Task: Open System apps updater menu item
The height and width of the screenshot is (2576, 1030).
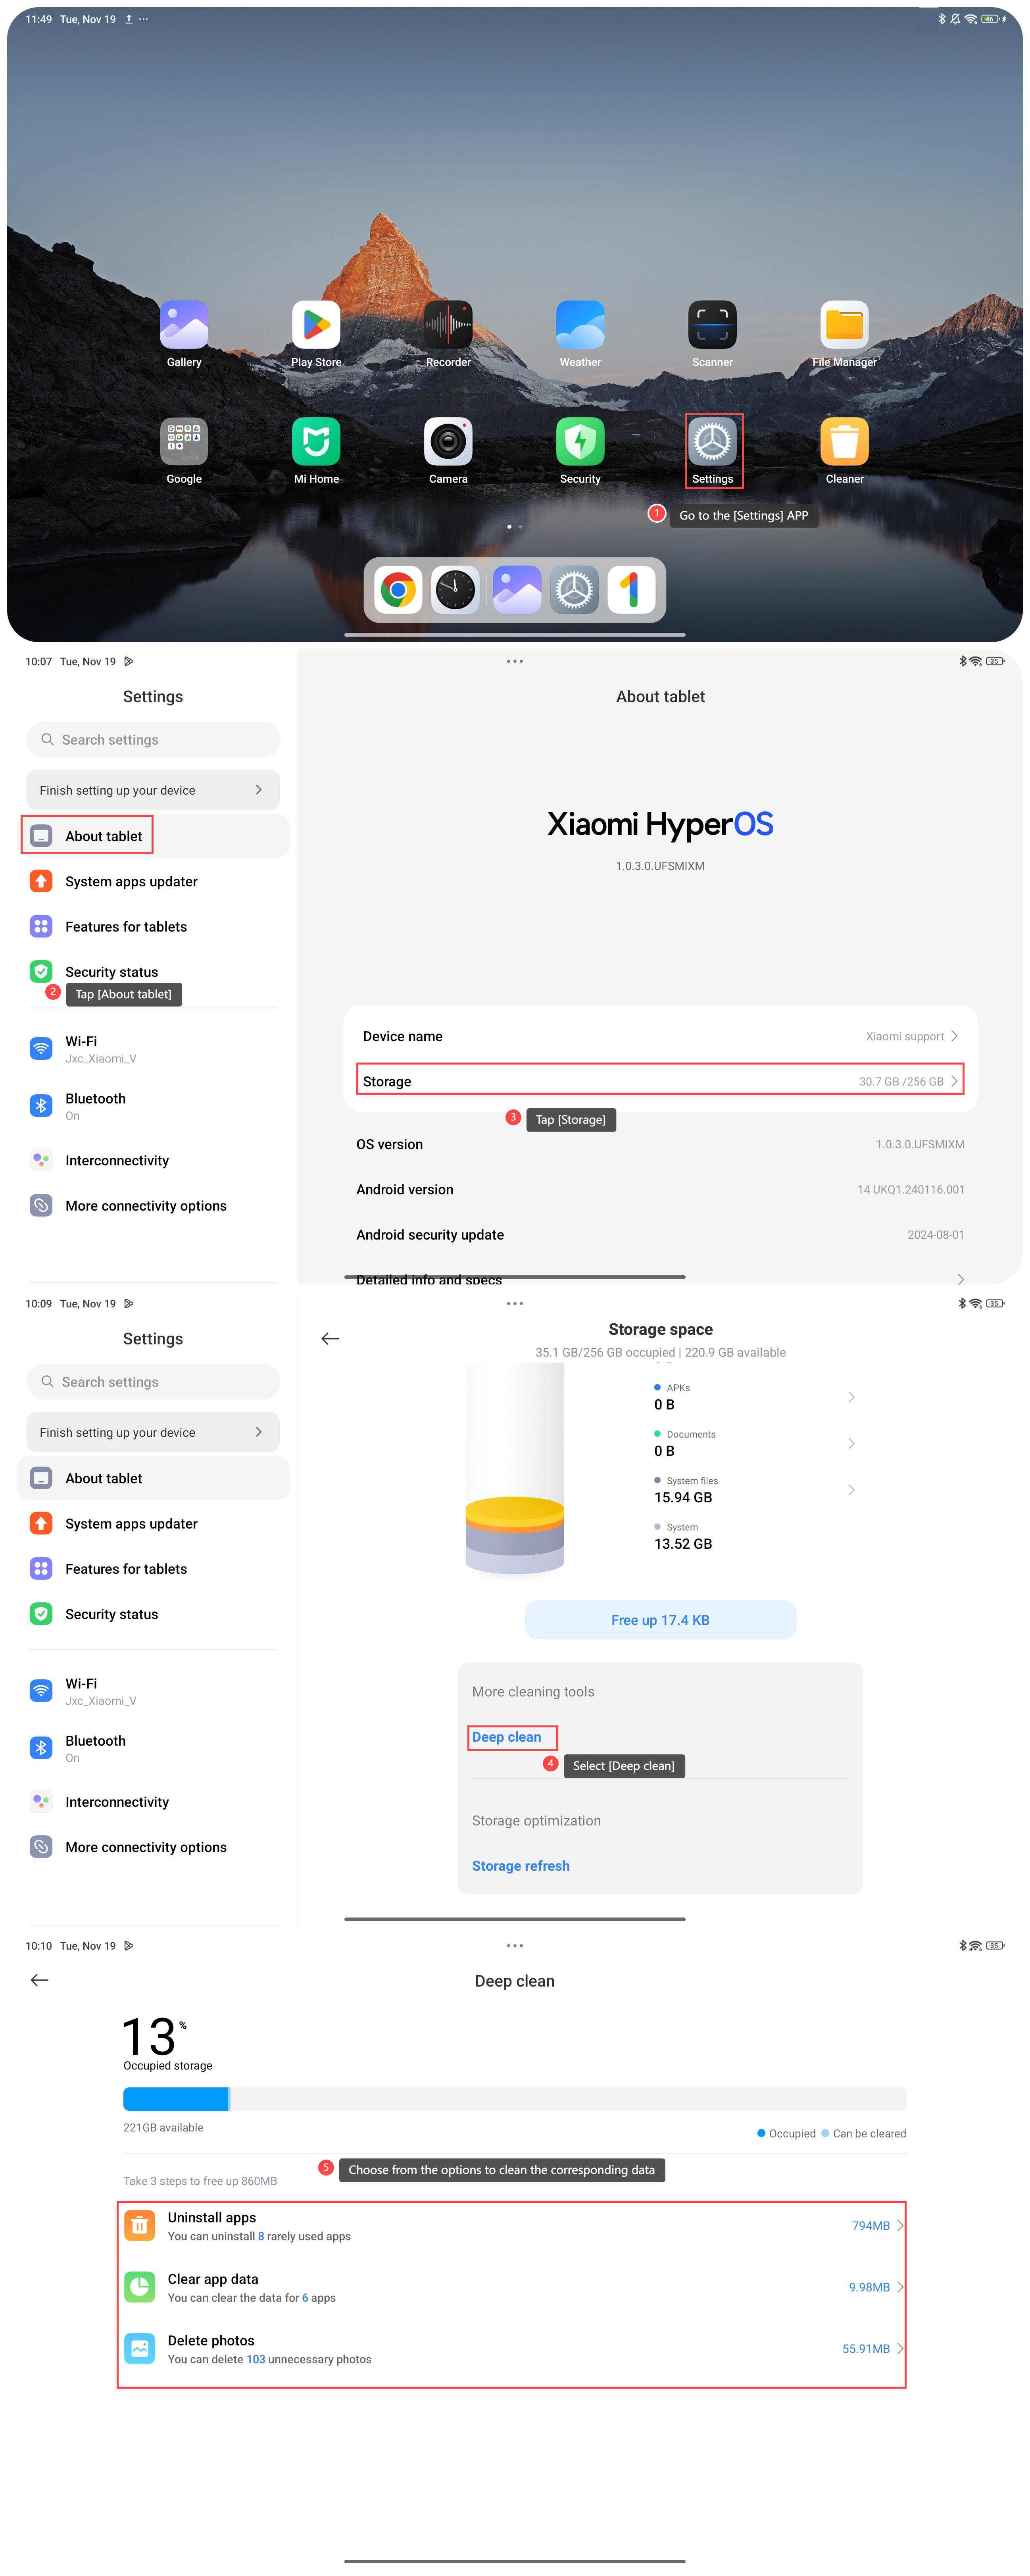Action: pos(131,881)
